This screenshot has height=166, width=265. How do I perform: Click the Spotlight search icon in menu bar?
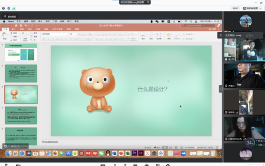click(x=191, y=21)
